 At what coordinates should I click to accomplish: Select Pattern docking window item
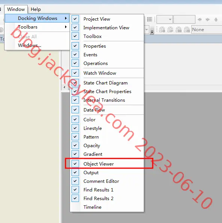click(x=107, y=137)
